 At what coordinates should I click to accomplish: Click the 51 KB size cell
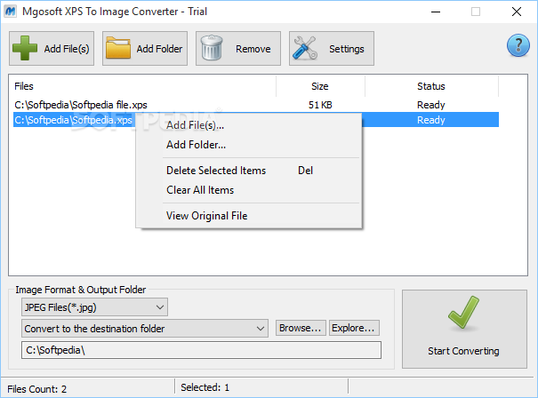point(320,105)
